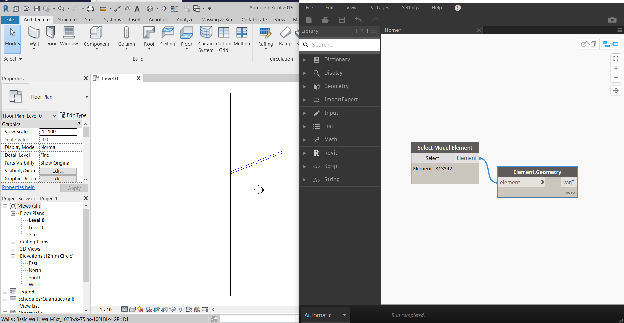Toggle Sun Path in Revit view bar
The height and width of the screenshot is (323, 624).
click(140, 309)
